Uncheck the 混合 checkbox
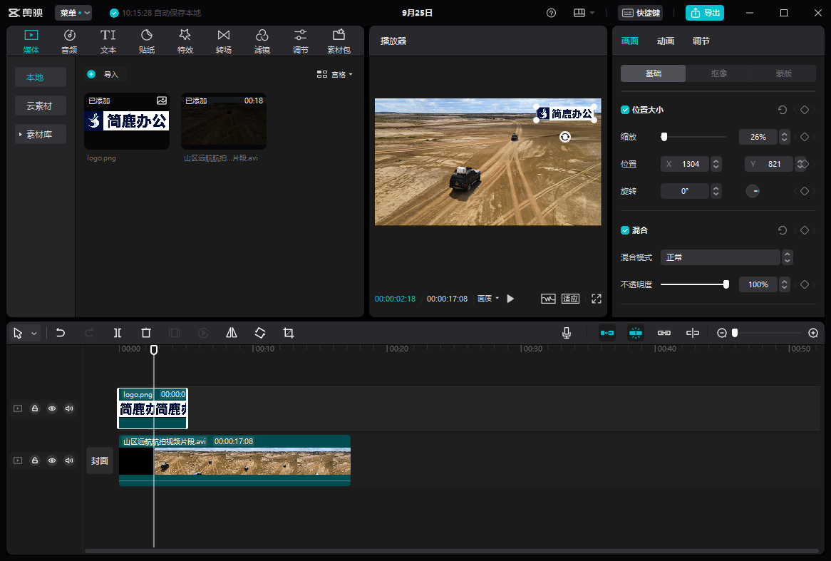Image resolution: width=831 pixels, height=561 pixels. (x=625, y=230)
